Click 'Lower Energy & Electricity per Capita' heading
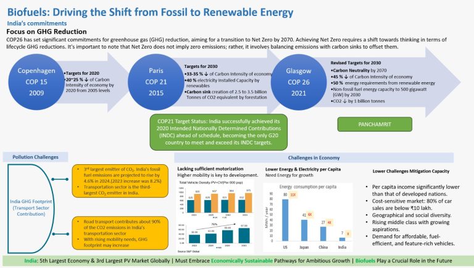 click(x=303, y=169)
